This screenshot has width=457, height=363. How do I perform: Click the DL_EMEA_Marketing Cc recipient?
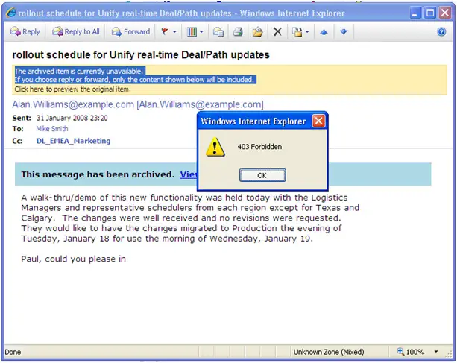point(74,141)
